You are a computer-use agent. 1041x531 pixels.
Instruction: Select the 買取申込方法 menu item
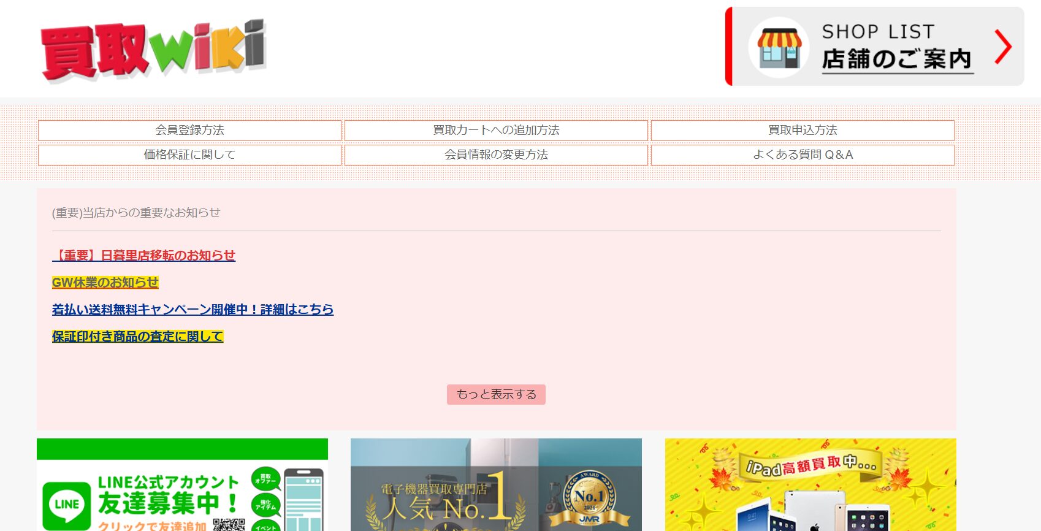[x=803, y=131]
